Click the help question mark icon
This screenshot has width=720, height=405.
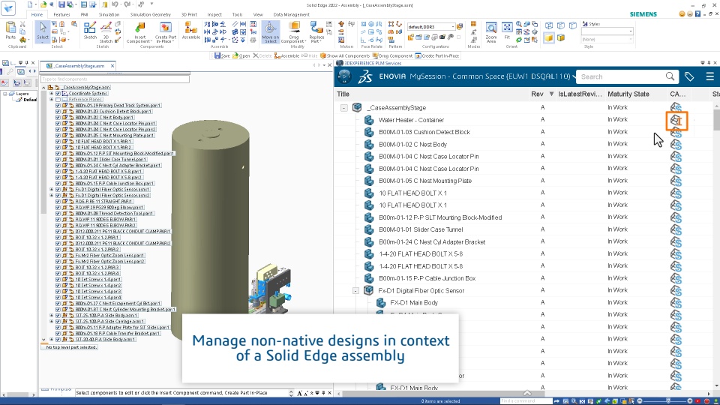(697, 14)
